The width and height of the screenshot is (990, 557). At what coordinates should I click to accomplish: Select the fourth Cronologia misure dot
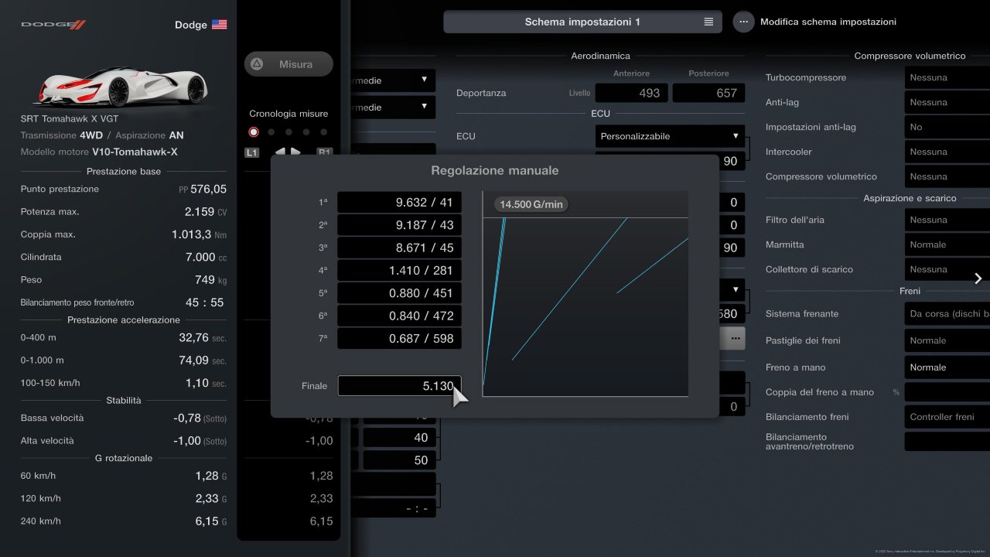click(306, 132)
